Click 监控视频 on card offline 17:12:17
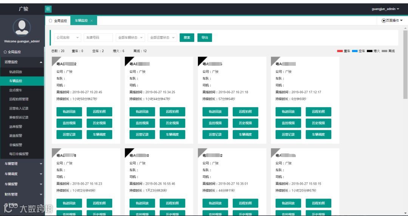 [x=288, y=123]
